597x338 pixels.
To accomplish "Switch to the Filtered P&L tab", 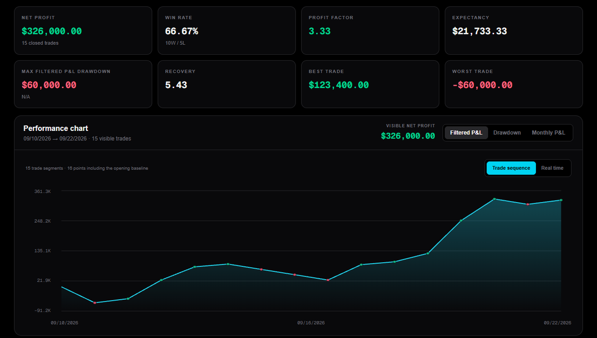I will coord(466,133).
